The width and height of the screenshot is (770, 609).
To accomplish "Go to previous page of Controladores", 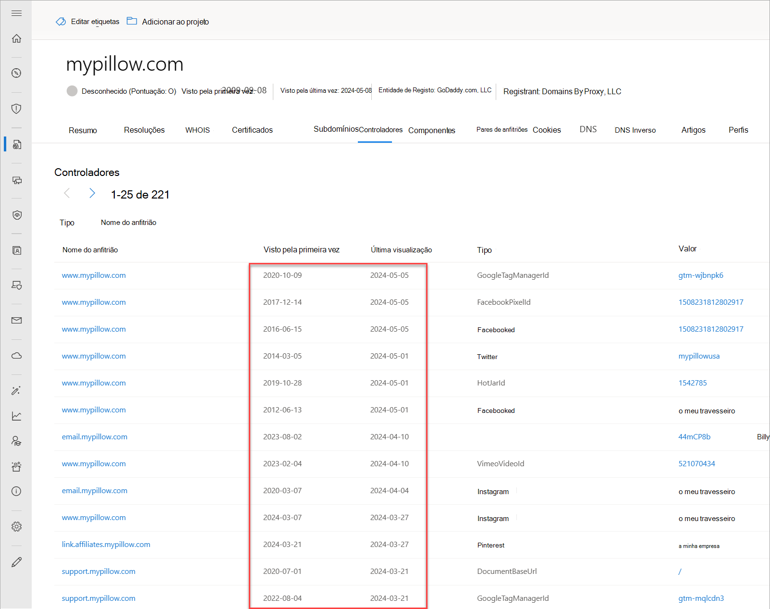I will (x=67, y=193).
